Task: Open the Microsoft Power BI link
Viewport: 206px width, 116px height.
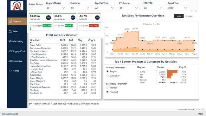Action: click(10, 114)
